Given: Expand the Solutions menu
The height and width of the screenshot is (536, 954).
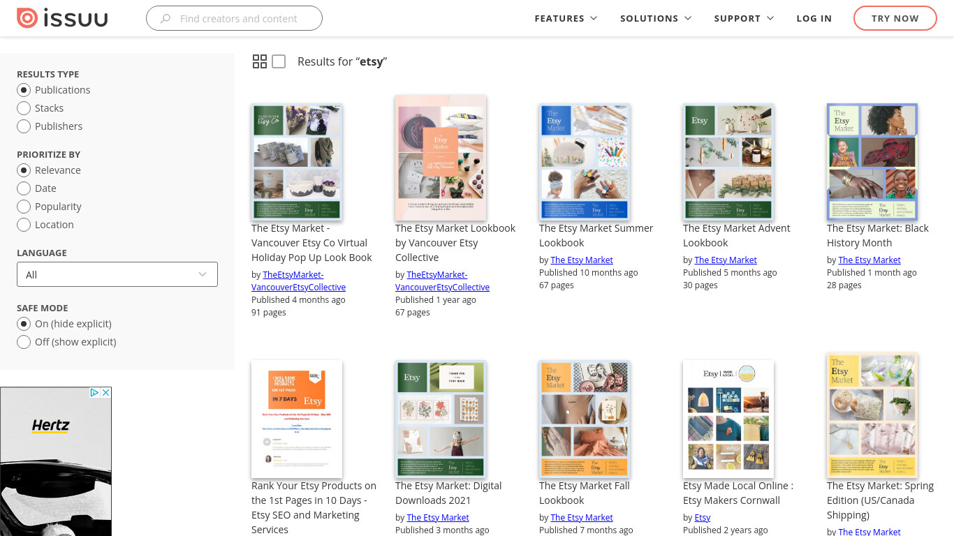Looking at the screenshot, I should [x=656, y=18].
